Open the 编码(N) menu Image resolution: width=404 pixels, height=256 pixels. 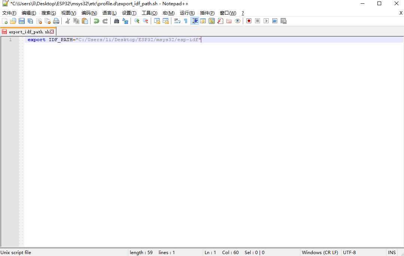[89, 13]
